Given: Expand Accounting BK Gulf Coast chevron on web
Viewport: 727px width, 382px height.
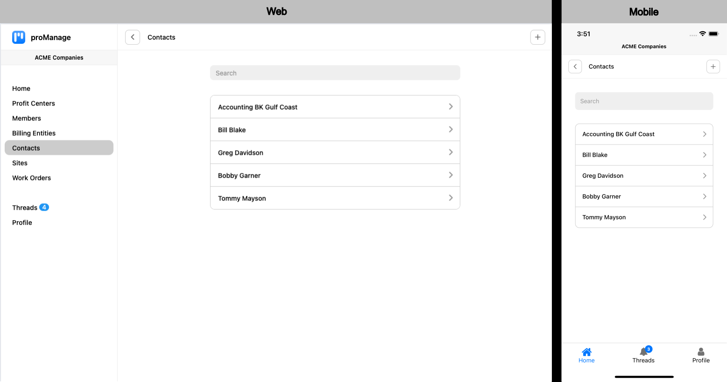Looking at the screenshot, I should (451, 107).
